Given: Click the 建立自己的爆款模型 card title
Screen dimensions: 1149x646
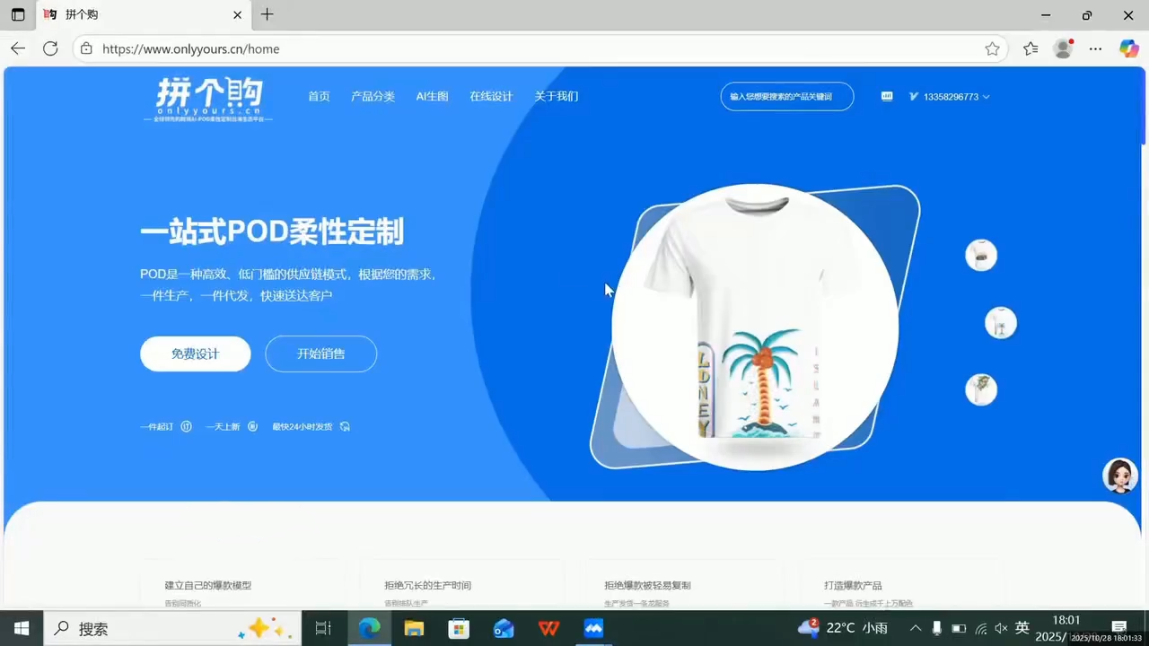Looking at the screenshot, I should tap(208, 585).
